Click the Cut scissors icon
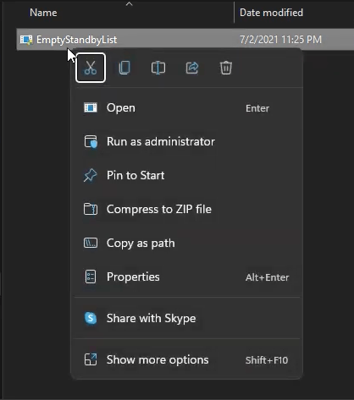This screenshot has width=354, height=400. point(91,68)
